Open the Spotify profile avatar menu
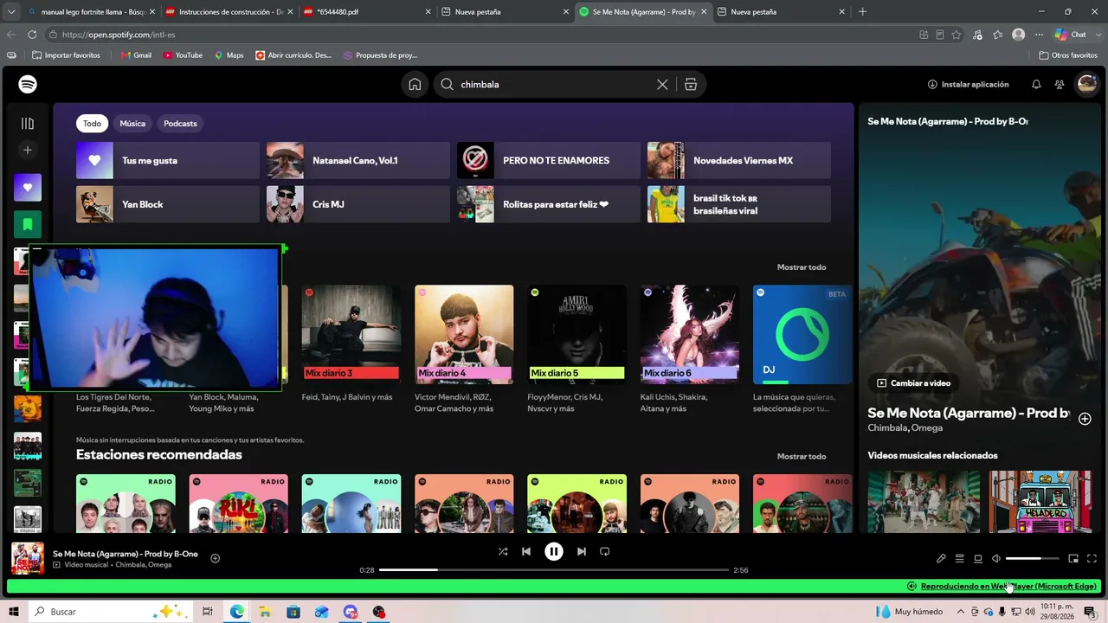This screenshot has width=1108, height=623. coord(1085,84)
